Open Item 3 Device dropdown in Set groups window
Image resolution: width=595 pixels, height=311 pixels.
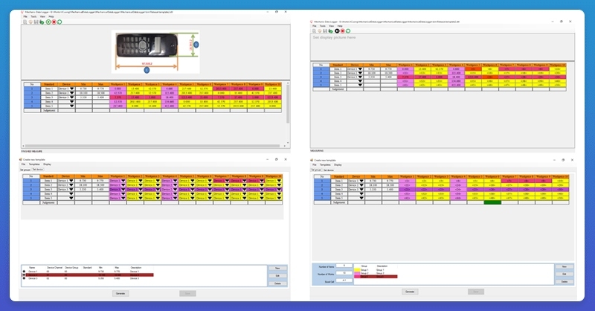pos(361,190)
